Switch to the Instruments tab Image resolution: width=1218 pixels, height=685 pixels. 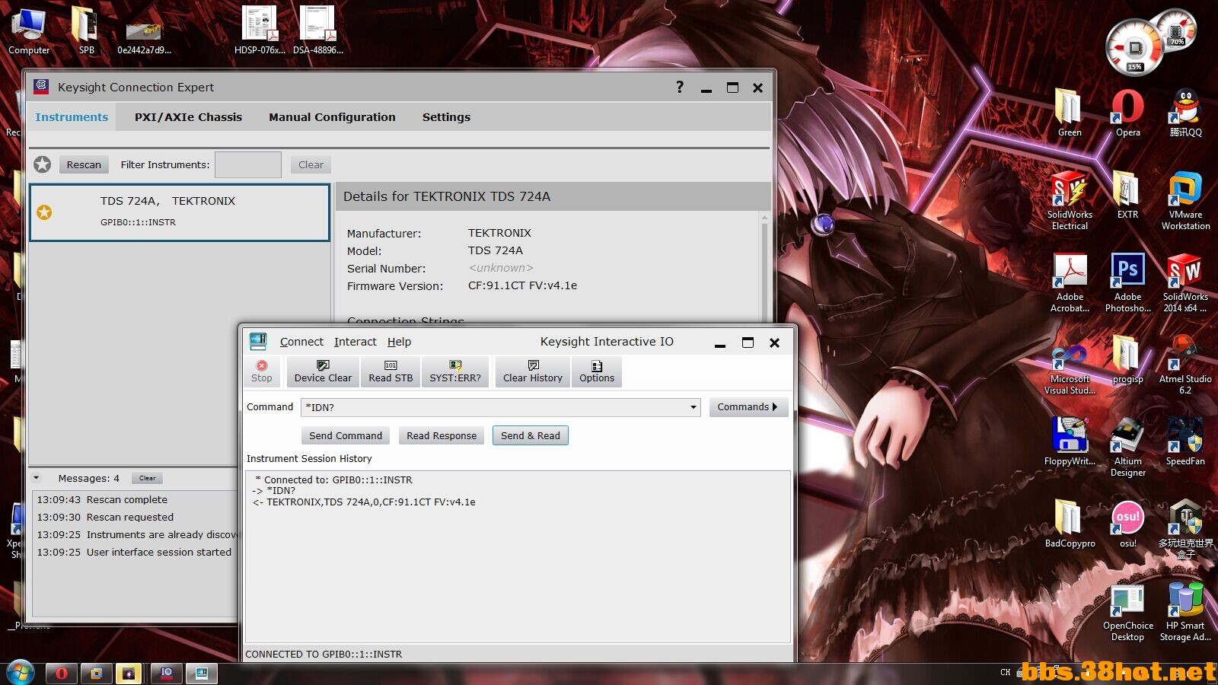tap(72, 117)
